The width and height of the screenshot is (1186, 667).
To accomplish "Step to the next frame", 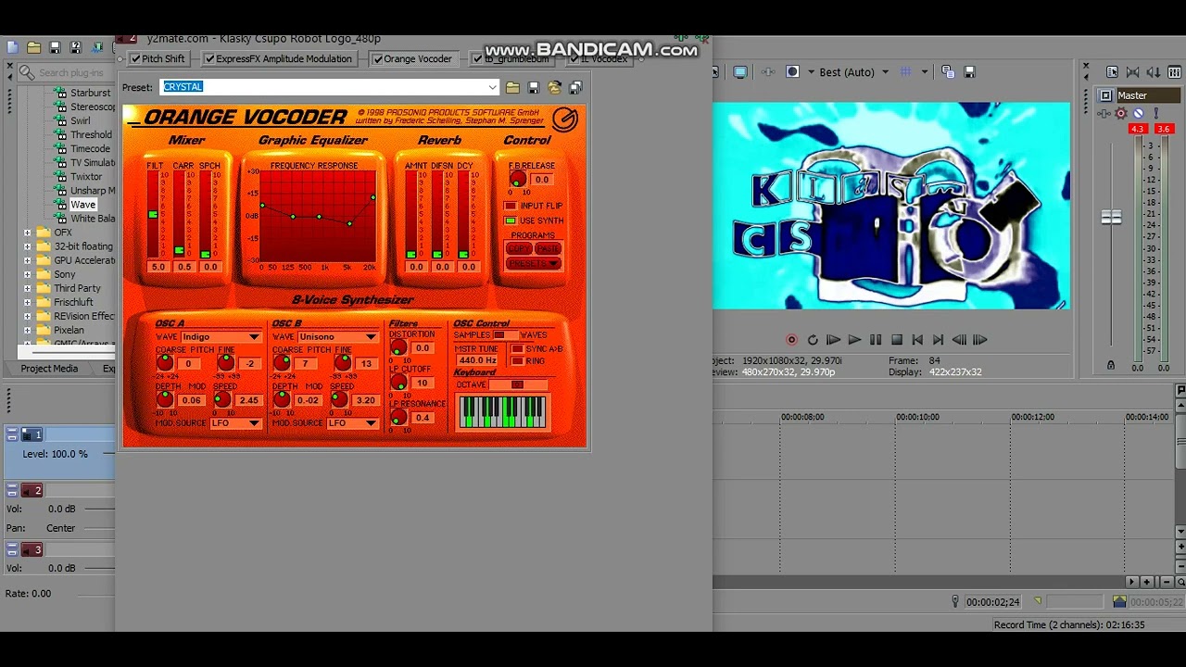I will [x=979, y=340].
